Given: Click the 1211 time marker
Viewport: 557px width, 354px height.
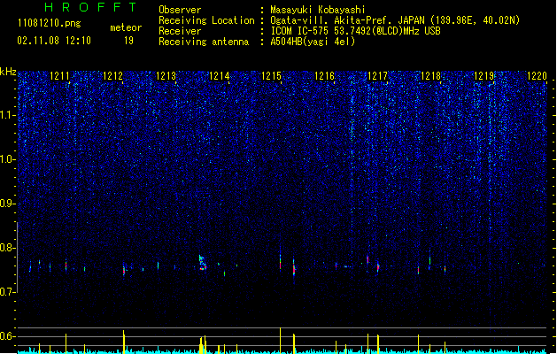Looking at the screenshot, I should click(59, 76).
